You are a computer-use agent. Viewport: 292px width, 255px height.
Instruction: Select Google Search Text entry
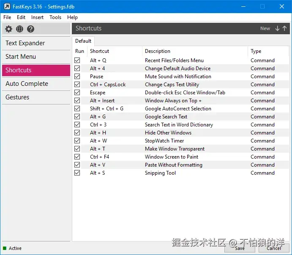pos(166,116)
